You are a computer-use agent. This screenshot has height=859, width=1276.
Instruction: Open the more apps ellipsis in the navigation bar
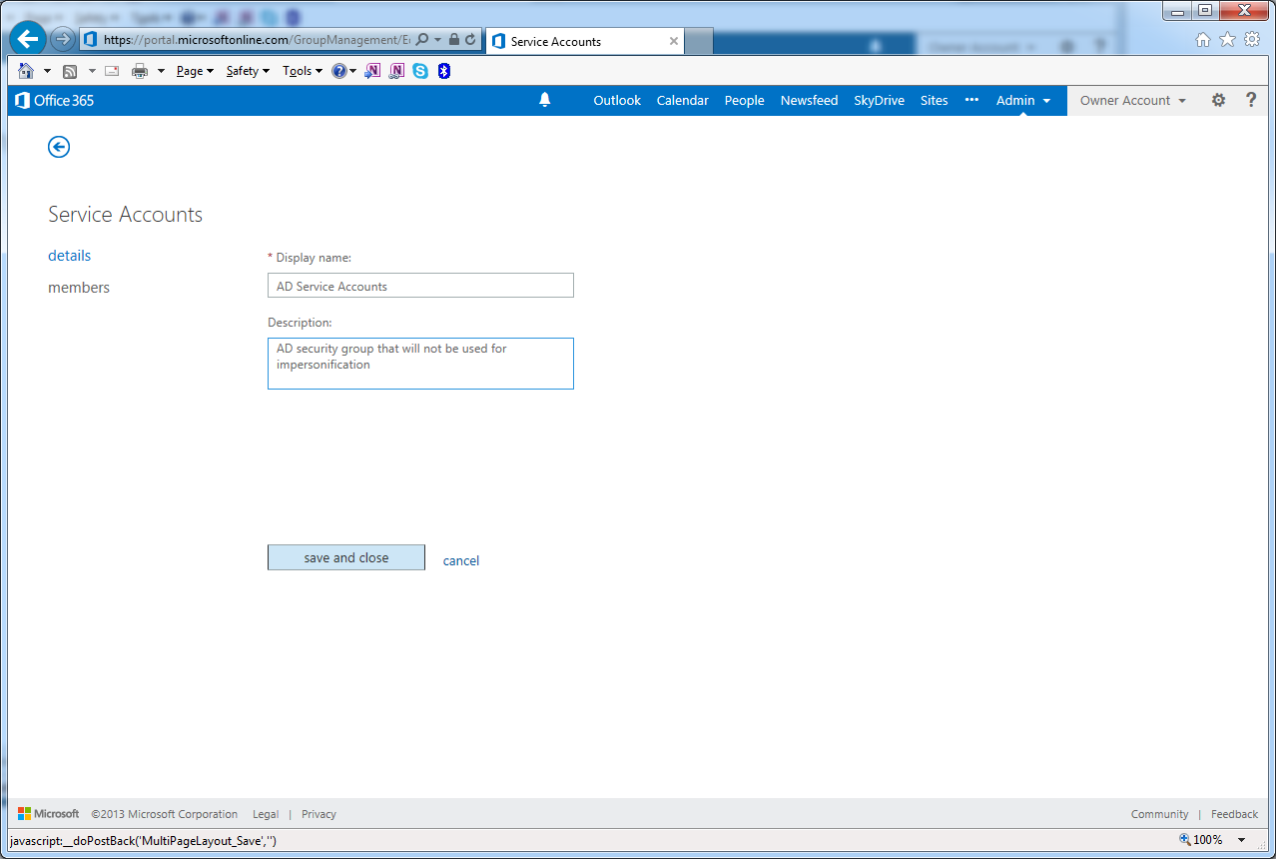pyautogui.click(x=971, y=100)
